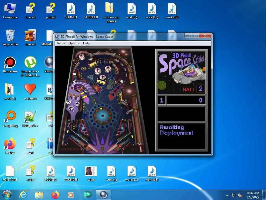Select the ntdef help file icon
Image resolution: width=266 pixels, height=200 pixels.
coord(30,173)
